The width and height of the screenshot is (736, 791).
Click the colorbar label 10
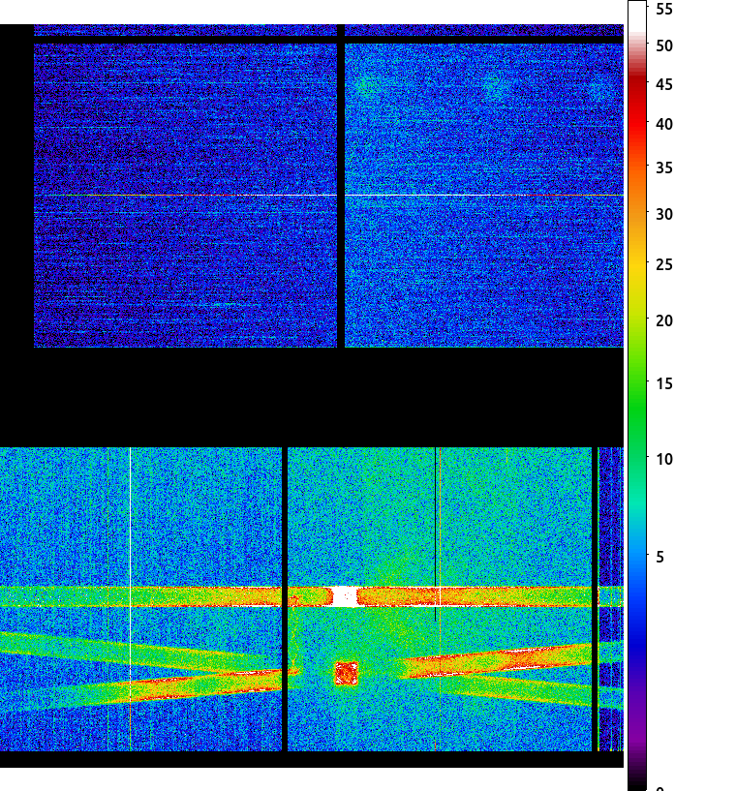[x=664, y=460]
